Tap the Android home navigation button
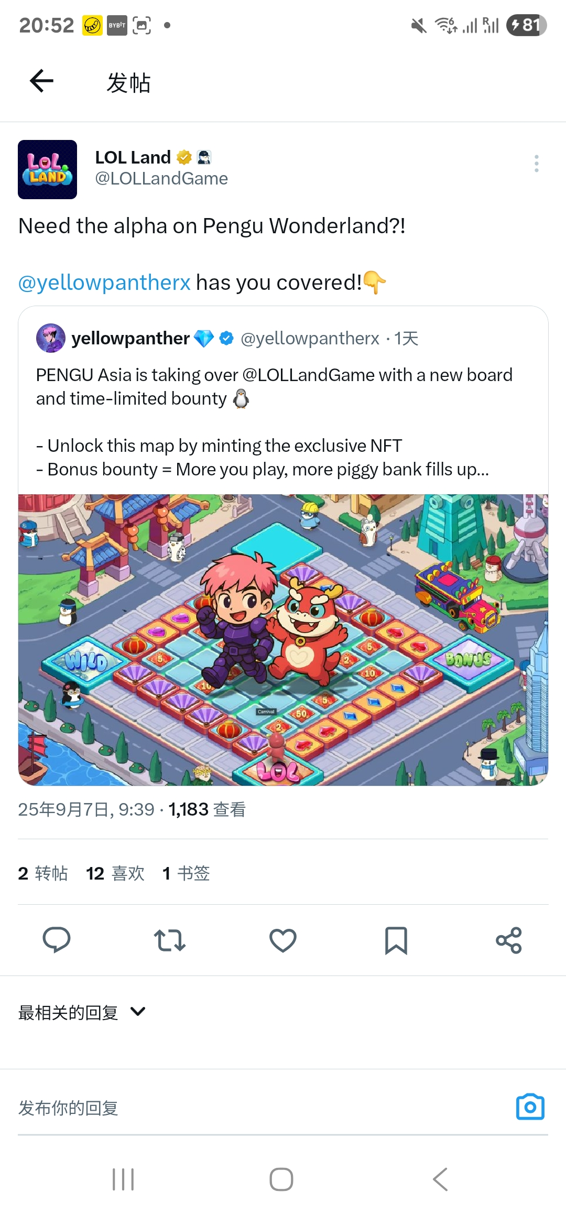The width and height of the screenshot is (566, 1214). 281,1179
